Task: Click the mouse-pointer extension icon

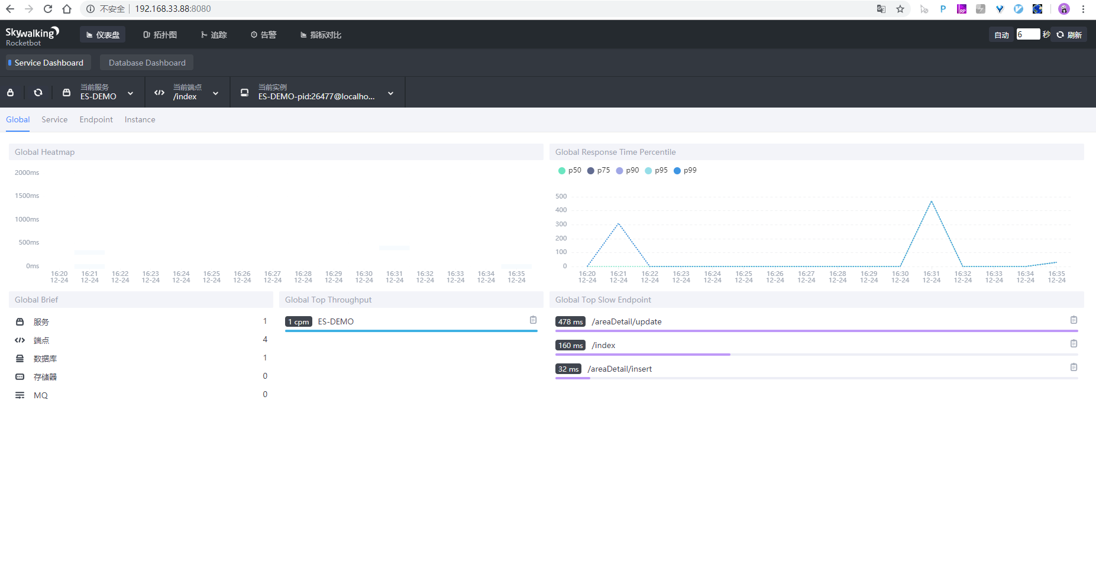Action: (x=924, y=9)
